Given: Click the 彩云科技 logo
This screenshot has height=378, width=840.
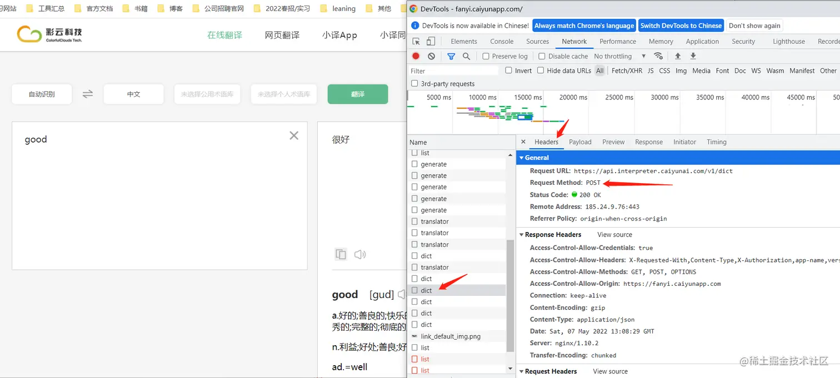Looking at the screenshot, I should point(49,34).
